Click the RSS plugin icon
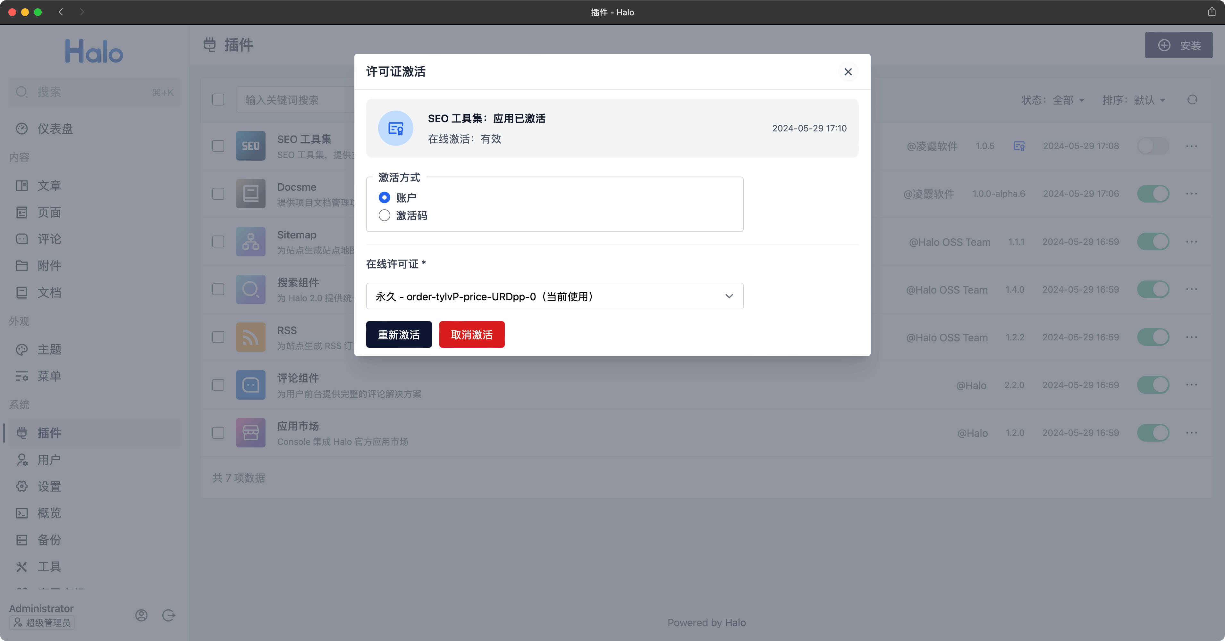Viewport: 1225px width, 641px height. click(250, 337)
